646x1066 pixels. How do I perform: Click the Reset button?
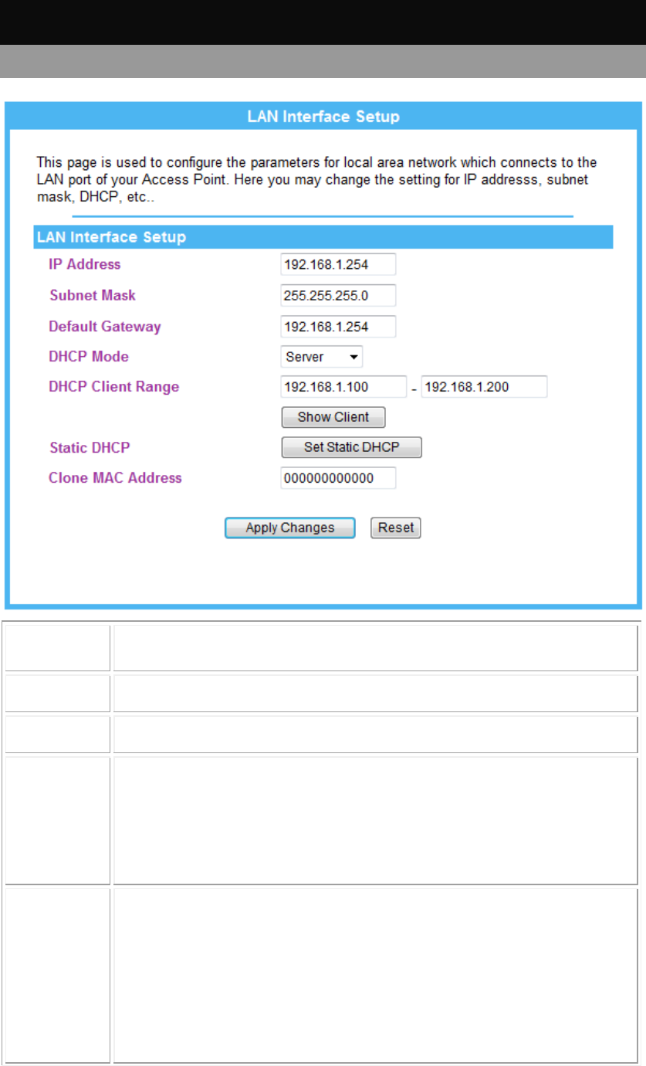coord(396,528)
